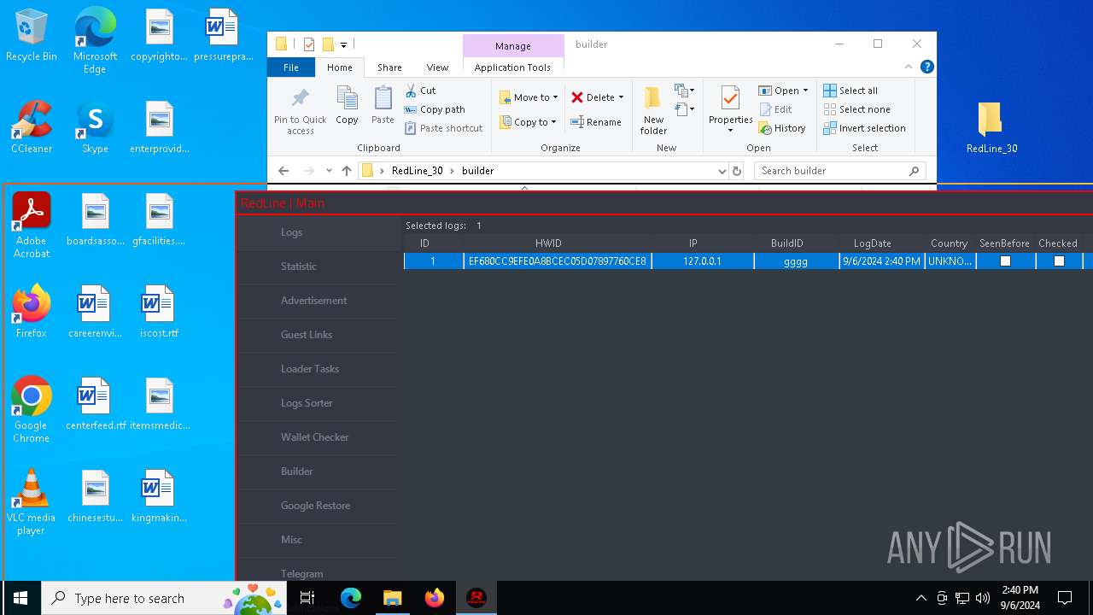
Task: Launch Microsoft Edge from desktop shortcut
Action: point(95,41)
